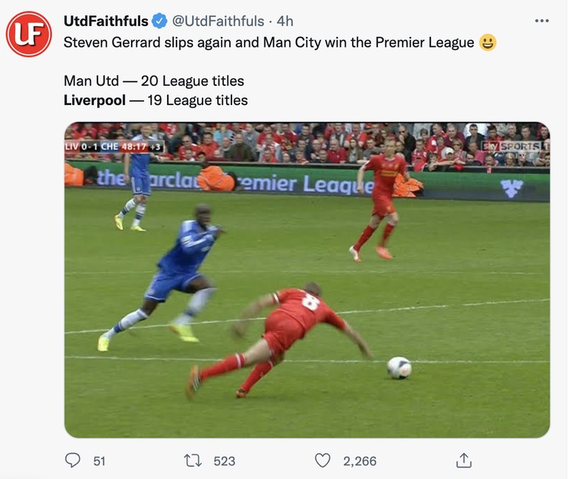The height and width of the screenshot is (479, 575).
Task: Click the reply speech bubble icon
Action: point(72,461)
